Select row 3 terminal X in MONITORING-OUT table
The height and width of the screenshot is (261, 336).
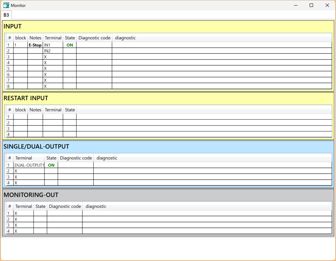[24, 225]
